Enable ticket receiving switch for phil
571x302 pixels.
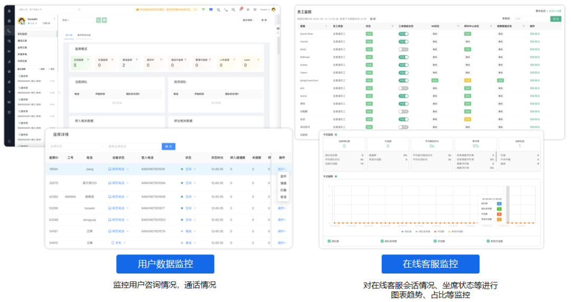click(403, 88)
